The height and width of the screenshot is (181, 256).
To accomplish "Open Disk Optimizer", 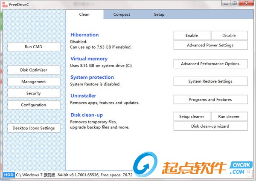I will click(x=34, y=70).
